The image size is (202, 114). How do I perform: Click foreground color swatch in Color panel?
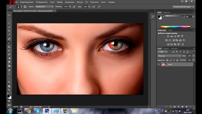[159, 16]
